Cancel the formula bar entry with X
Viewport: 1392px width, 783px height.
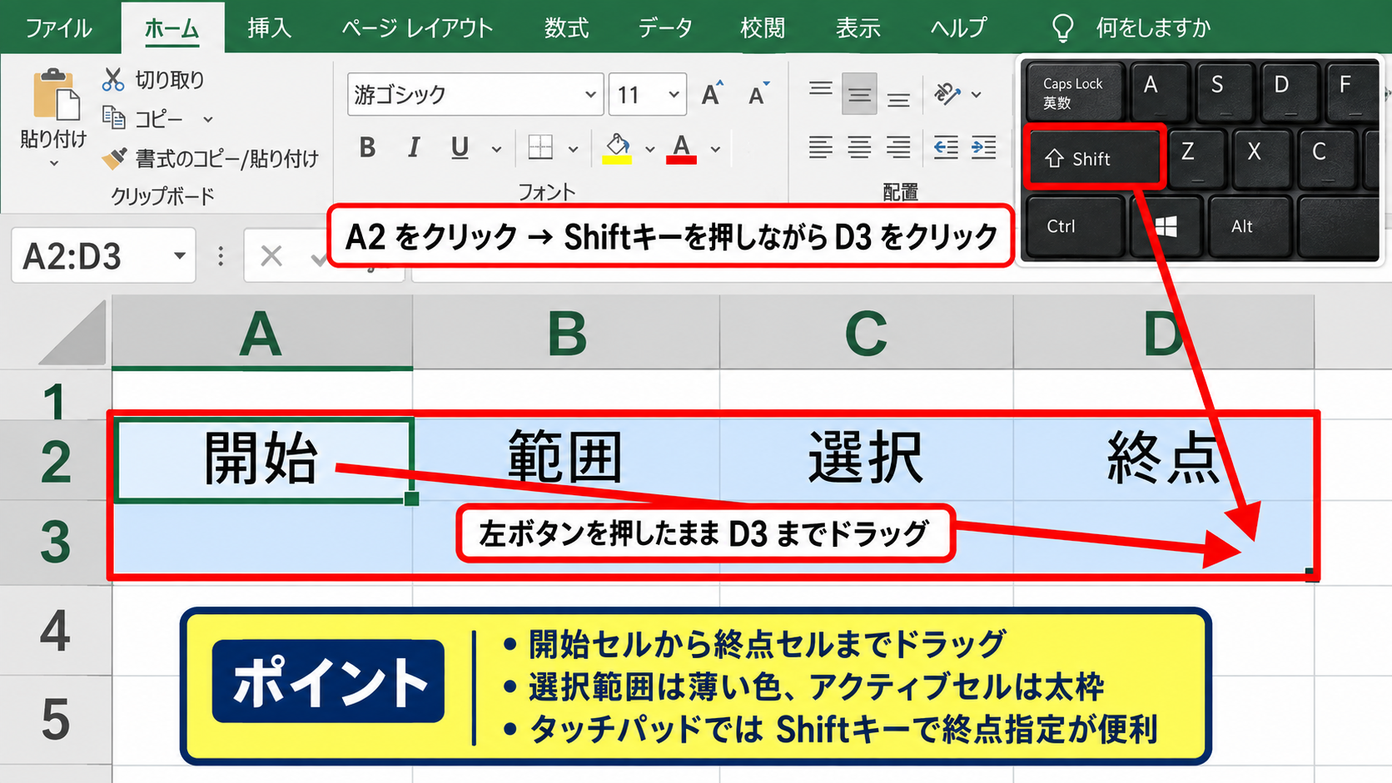point(271,256)
